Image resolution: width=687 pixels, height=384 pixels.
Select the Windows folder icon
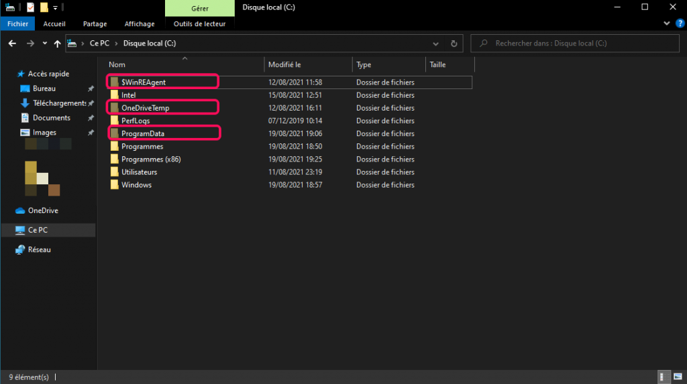114,184
